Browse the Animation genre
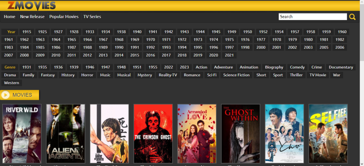The height and width of the screenshot is (166, 364). 249,67
